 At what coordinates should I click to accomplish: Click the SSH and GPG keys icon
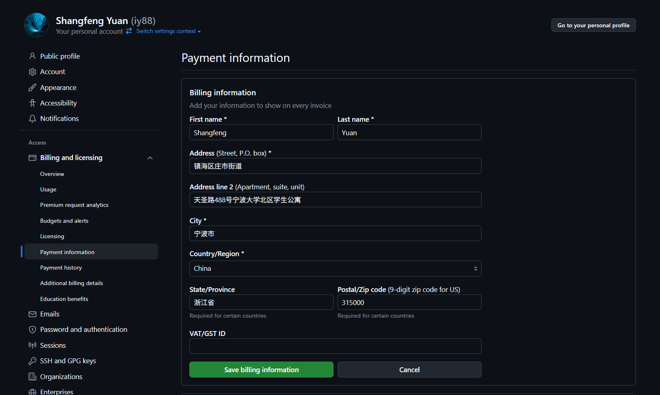click(x=32, y=361)
